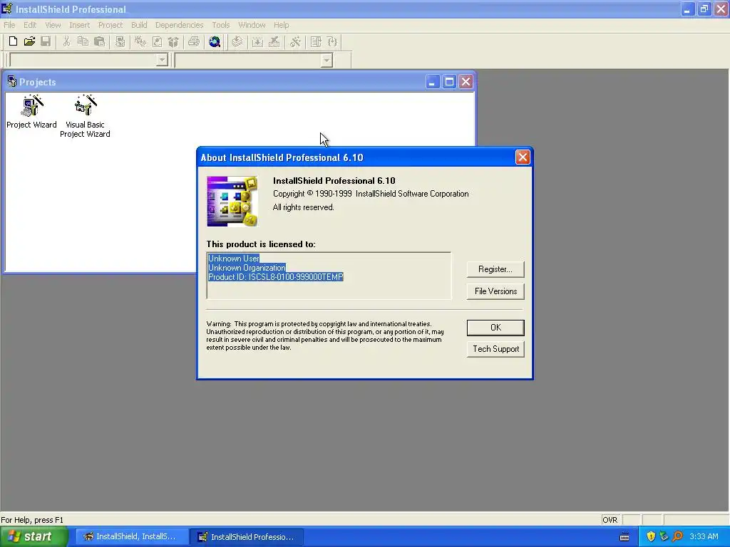Viewport: 730px width, 547px height.
Task: Open the Edit menu
Action: [30, 25]
